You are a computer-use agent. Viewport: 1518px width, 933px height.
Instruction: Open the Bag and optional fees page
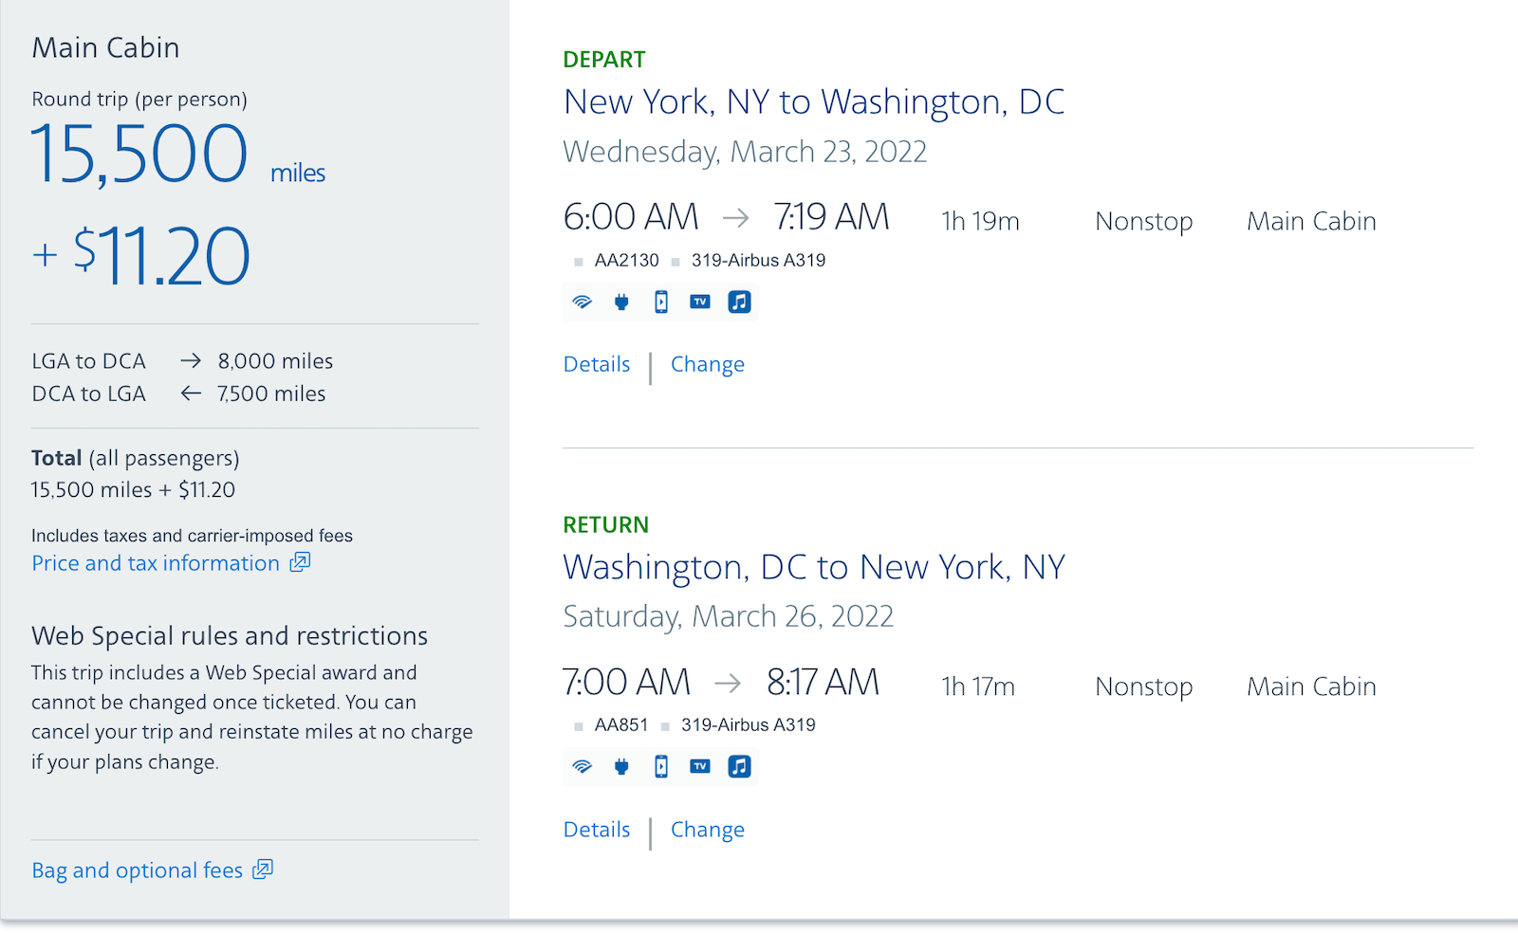137,869
